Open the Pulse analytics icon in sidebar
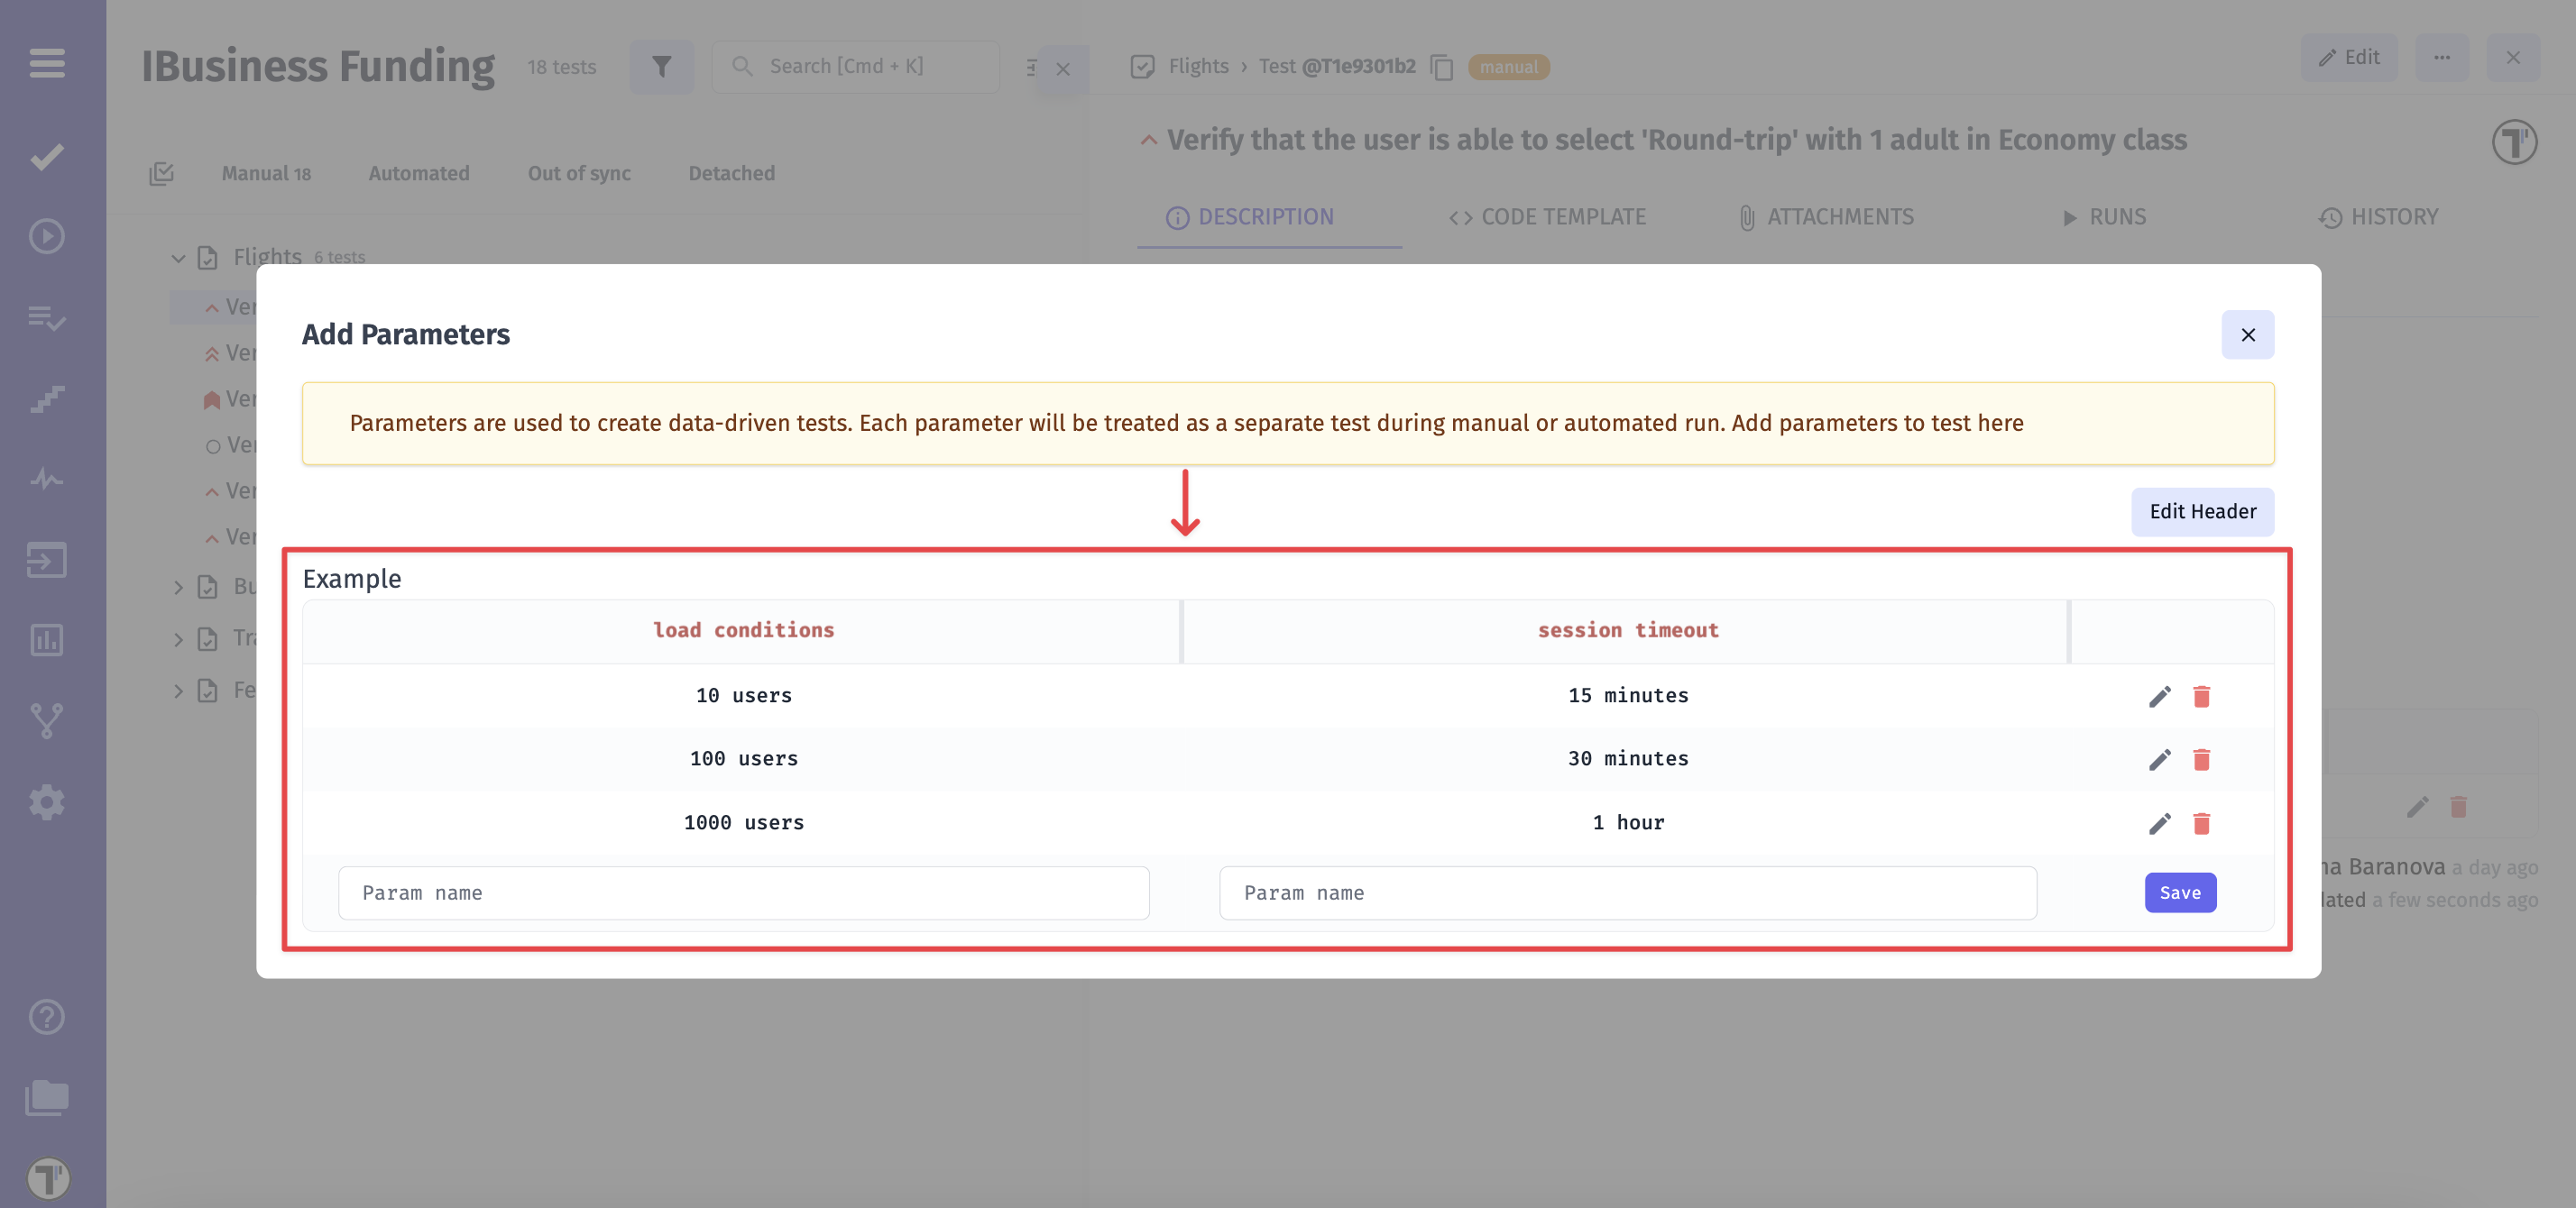2576x1208 pixels. coord(45,479)
